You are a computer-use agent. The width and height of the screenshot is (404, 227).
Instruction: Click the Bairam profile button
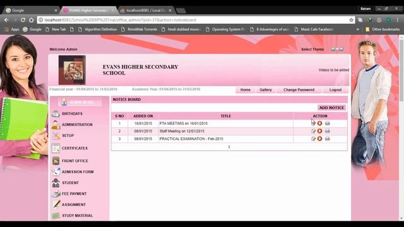pyautogui.click(x=365, y=9)
